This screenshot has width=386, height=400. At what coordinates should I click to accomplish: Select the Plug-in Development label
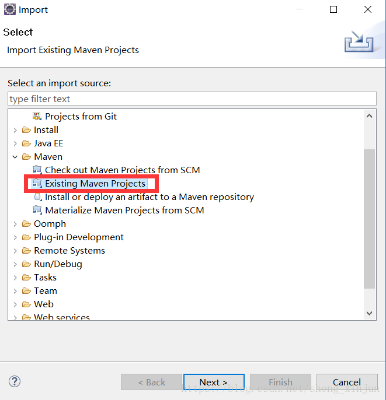79,237
